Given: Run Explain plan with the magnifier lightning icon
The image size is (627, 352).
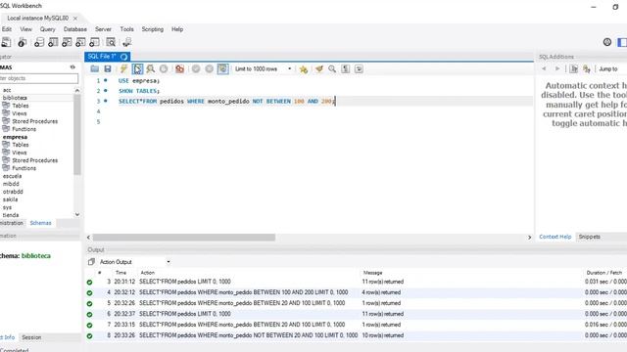Looking at the screenshot, I should click(150, 69).
